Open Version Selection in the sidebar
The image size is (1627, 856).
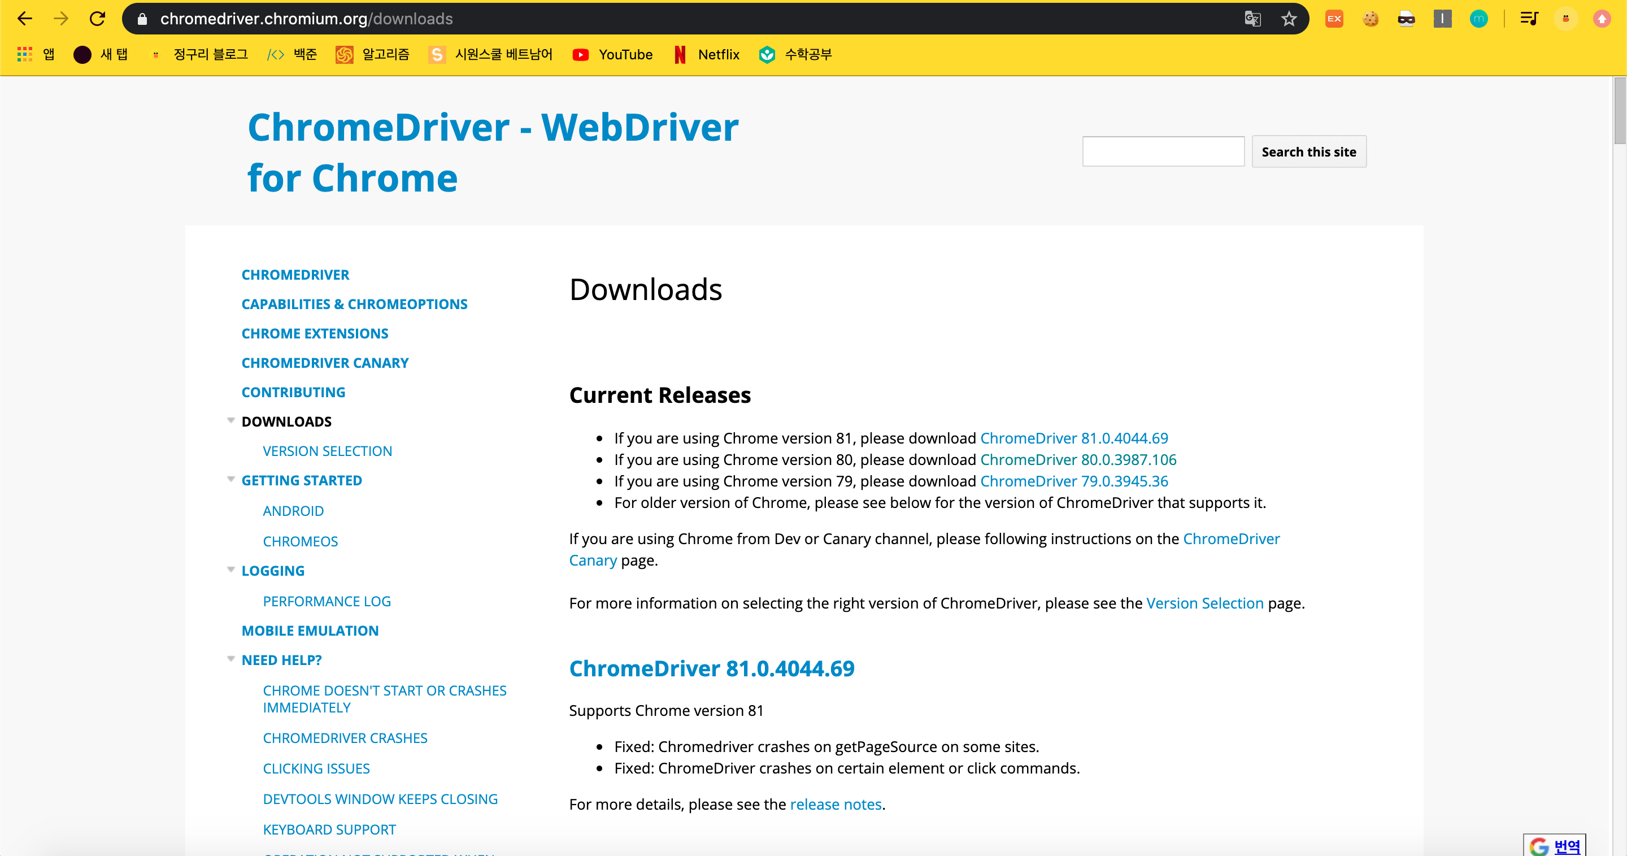tap(327, 451)
